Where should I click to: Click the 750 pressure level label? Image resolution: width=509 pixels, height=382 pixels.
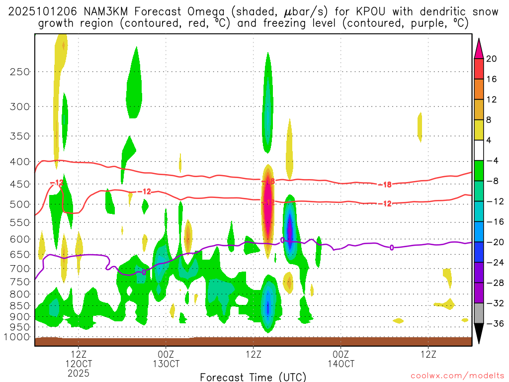click(20, 282)
